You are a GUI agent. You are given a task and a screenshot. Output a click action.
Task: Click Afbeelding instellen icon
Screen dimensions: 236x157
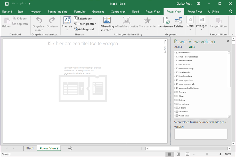point(107,20)
